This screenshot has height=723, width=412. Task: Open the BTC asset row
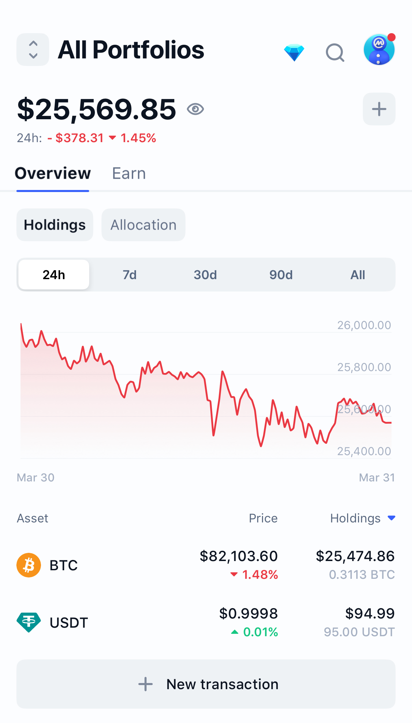206,565
